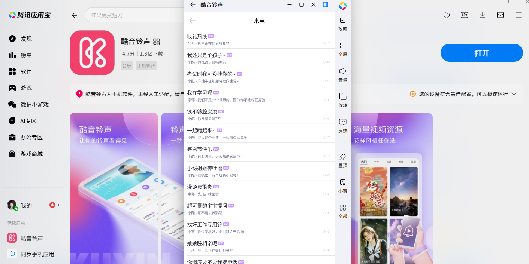
Task: Click the refresh icon in top toolbar
Action: pos(446,15)
